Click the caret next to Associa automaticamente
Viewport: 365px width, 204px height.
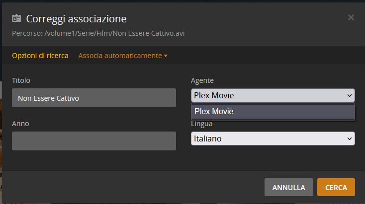coord(166,56)
